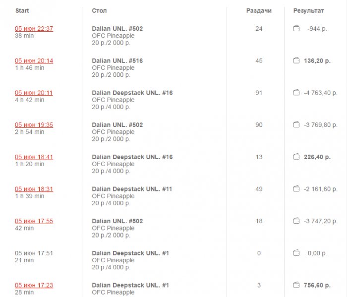347x297 pixels.
Task: Click the Стол column header
Action: (x=99, y=10)
